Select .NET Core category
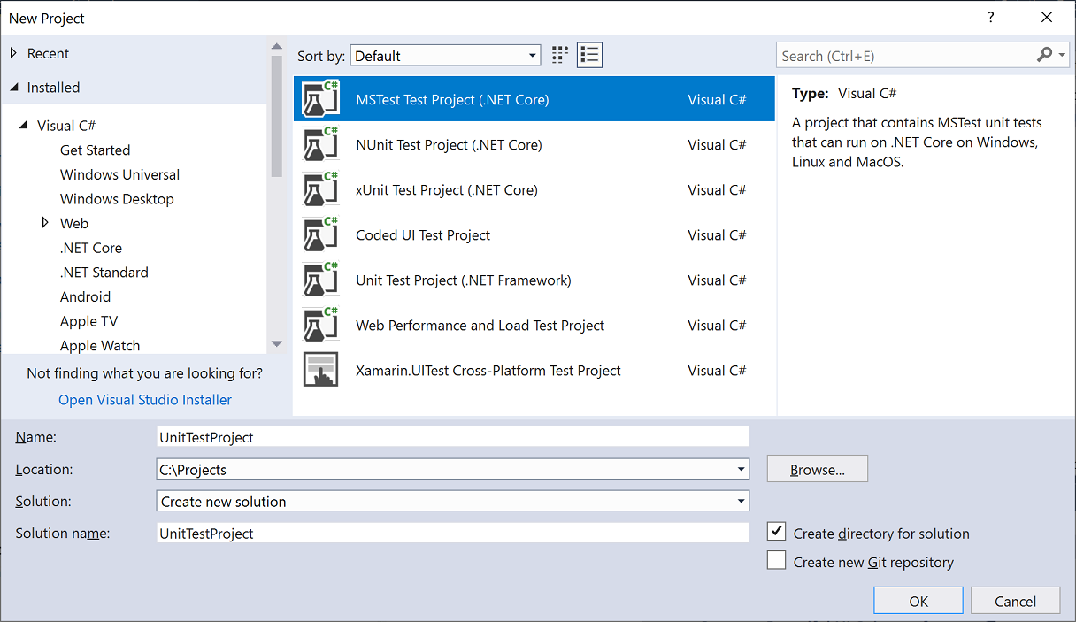Image resolution: width=1076 pixels, height=622 pixels. (x=91, y=248)
